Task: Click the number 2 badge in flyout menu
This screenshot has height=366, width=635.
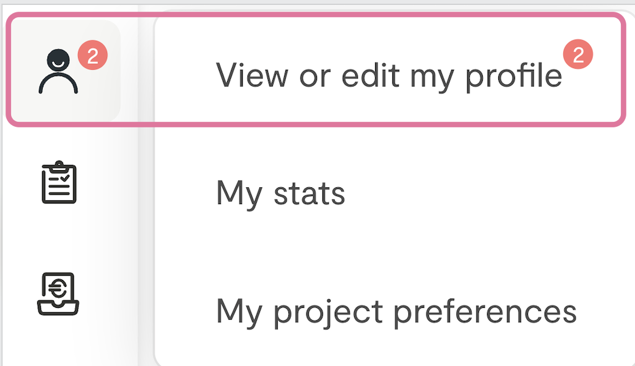Action: (578, 56)
